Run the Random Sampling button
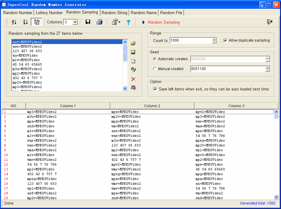This screenshot has height=209, width=281. 161,22
